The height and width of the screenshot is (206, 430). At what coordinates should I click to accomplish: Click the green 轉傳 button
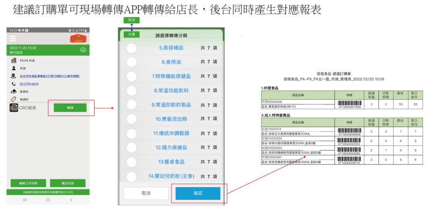click(70, 108)
